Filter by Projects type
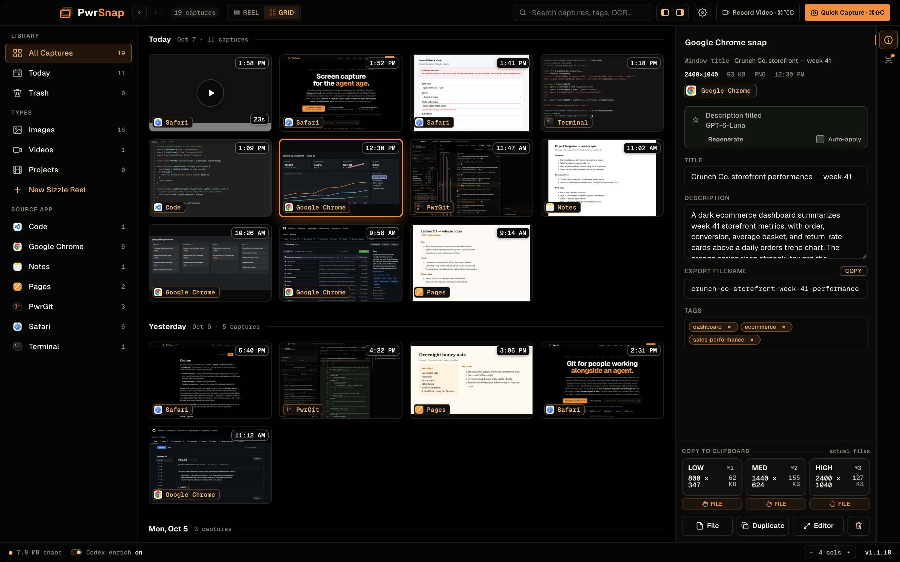 coord(68,170)
